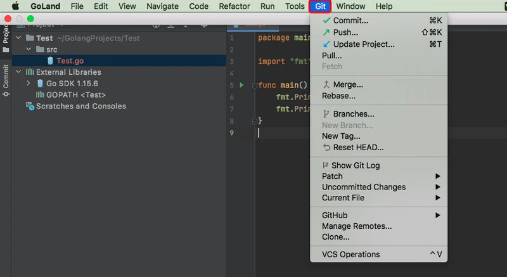Open the Window menu

[350, 6]
